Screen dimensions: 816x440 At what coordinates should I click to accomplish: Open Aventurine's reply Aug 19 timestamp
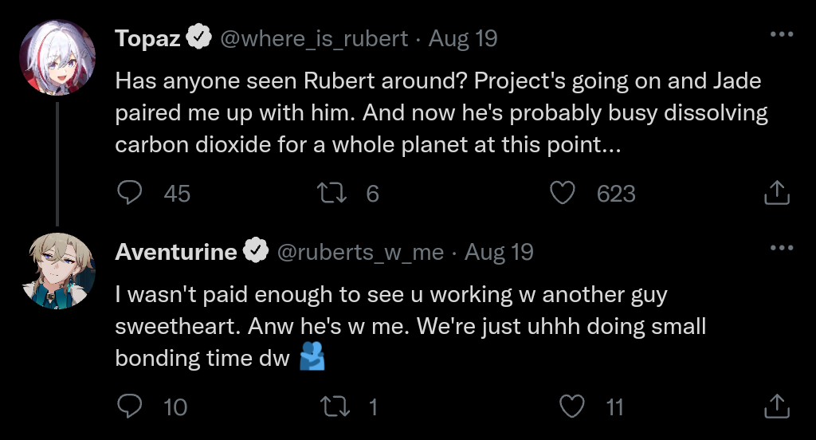(x=499, y=253)
